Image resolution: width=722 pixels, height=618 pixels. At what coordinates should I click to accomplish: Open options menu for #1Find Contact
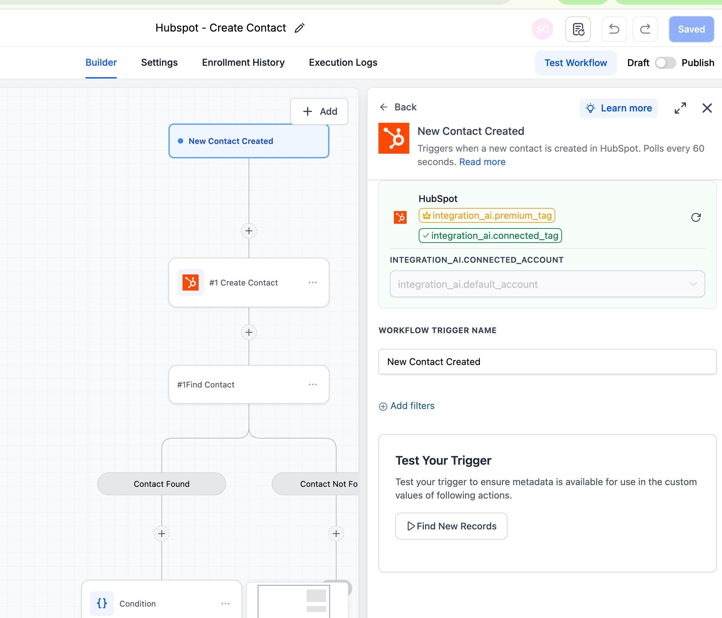pyautogui.click(x=313, y=384)
